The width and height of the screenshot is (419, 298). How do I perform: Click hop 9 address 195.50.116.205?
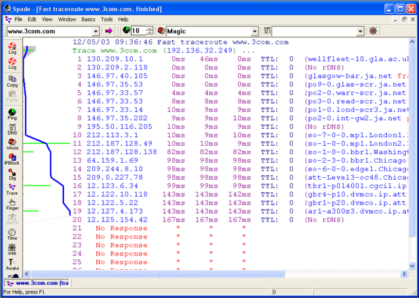pyautogui.click(x=119, y=127)
